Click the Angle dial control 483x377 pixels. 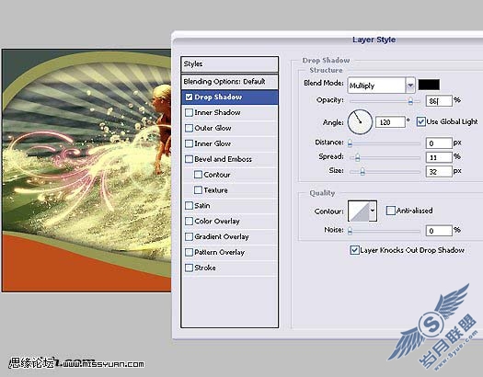[x=360, y=122]
